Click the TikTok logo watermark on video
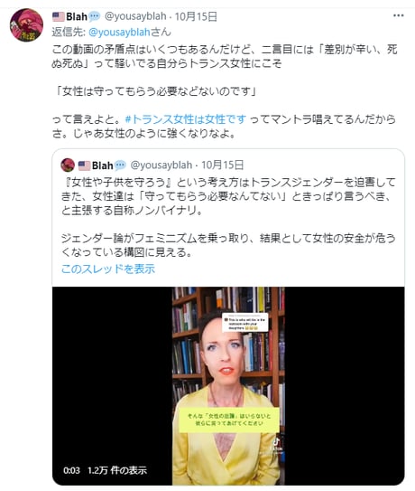 tap(276, 445)
